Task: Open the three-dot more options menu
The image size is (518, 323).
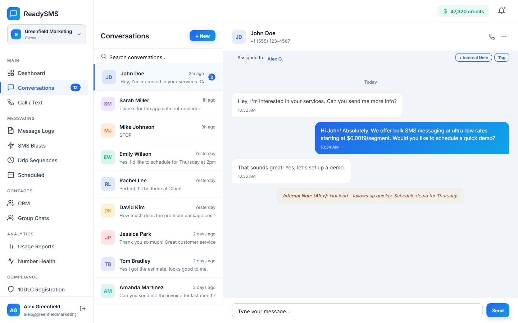Action: (504, 37)
